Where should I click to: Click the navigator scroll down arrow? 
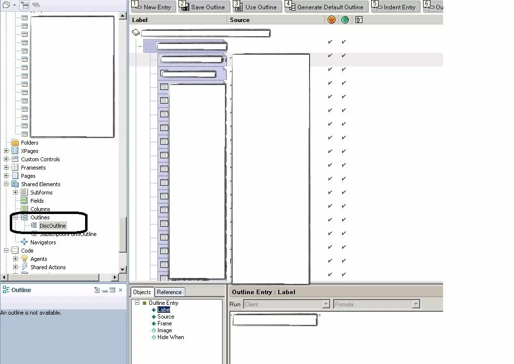[123, 269]
